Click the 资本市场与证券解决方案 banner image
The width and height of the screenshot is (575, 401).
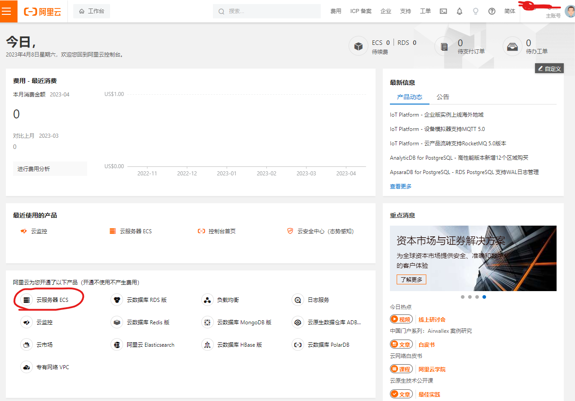point(473,258)
